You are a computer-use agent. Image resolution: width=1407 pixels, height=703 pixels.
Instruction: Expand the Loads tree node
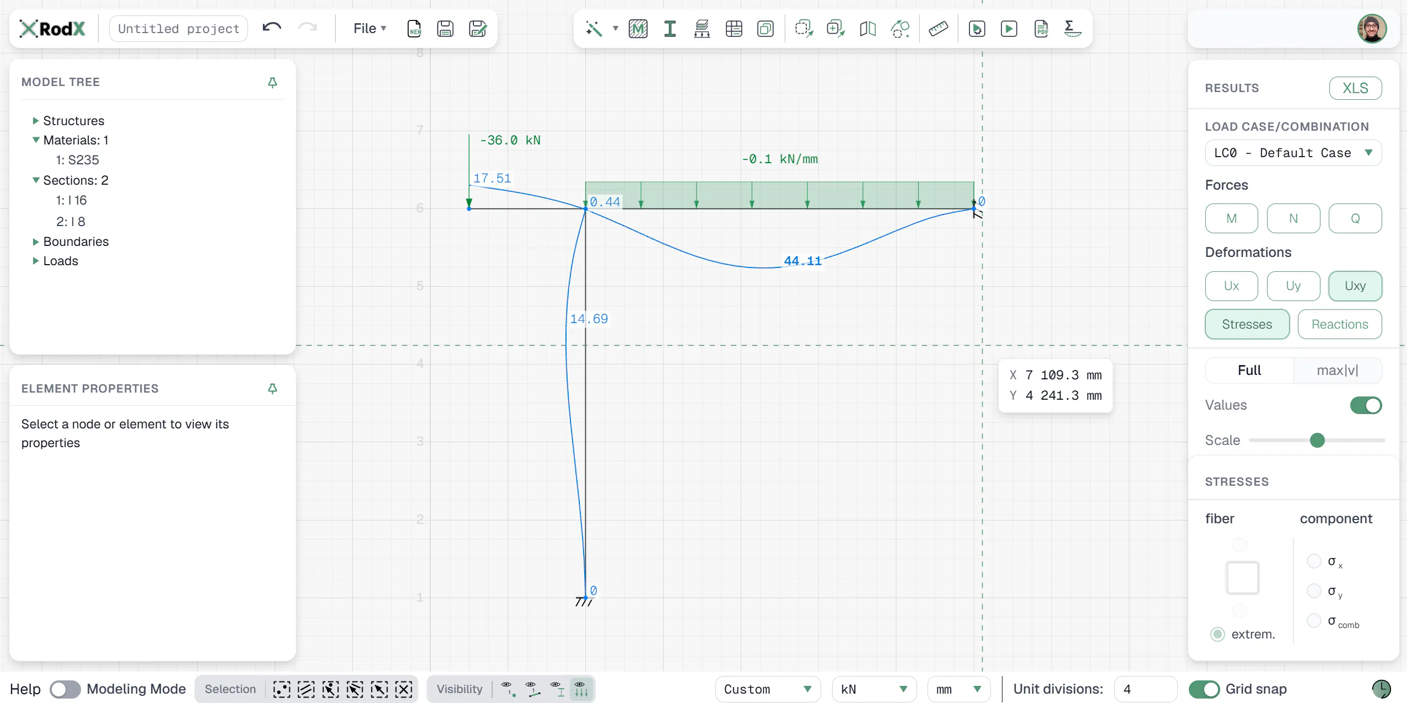35,261
